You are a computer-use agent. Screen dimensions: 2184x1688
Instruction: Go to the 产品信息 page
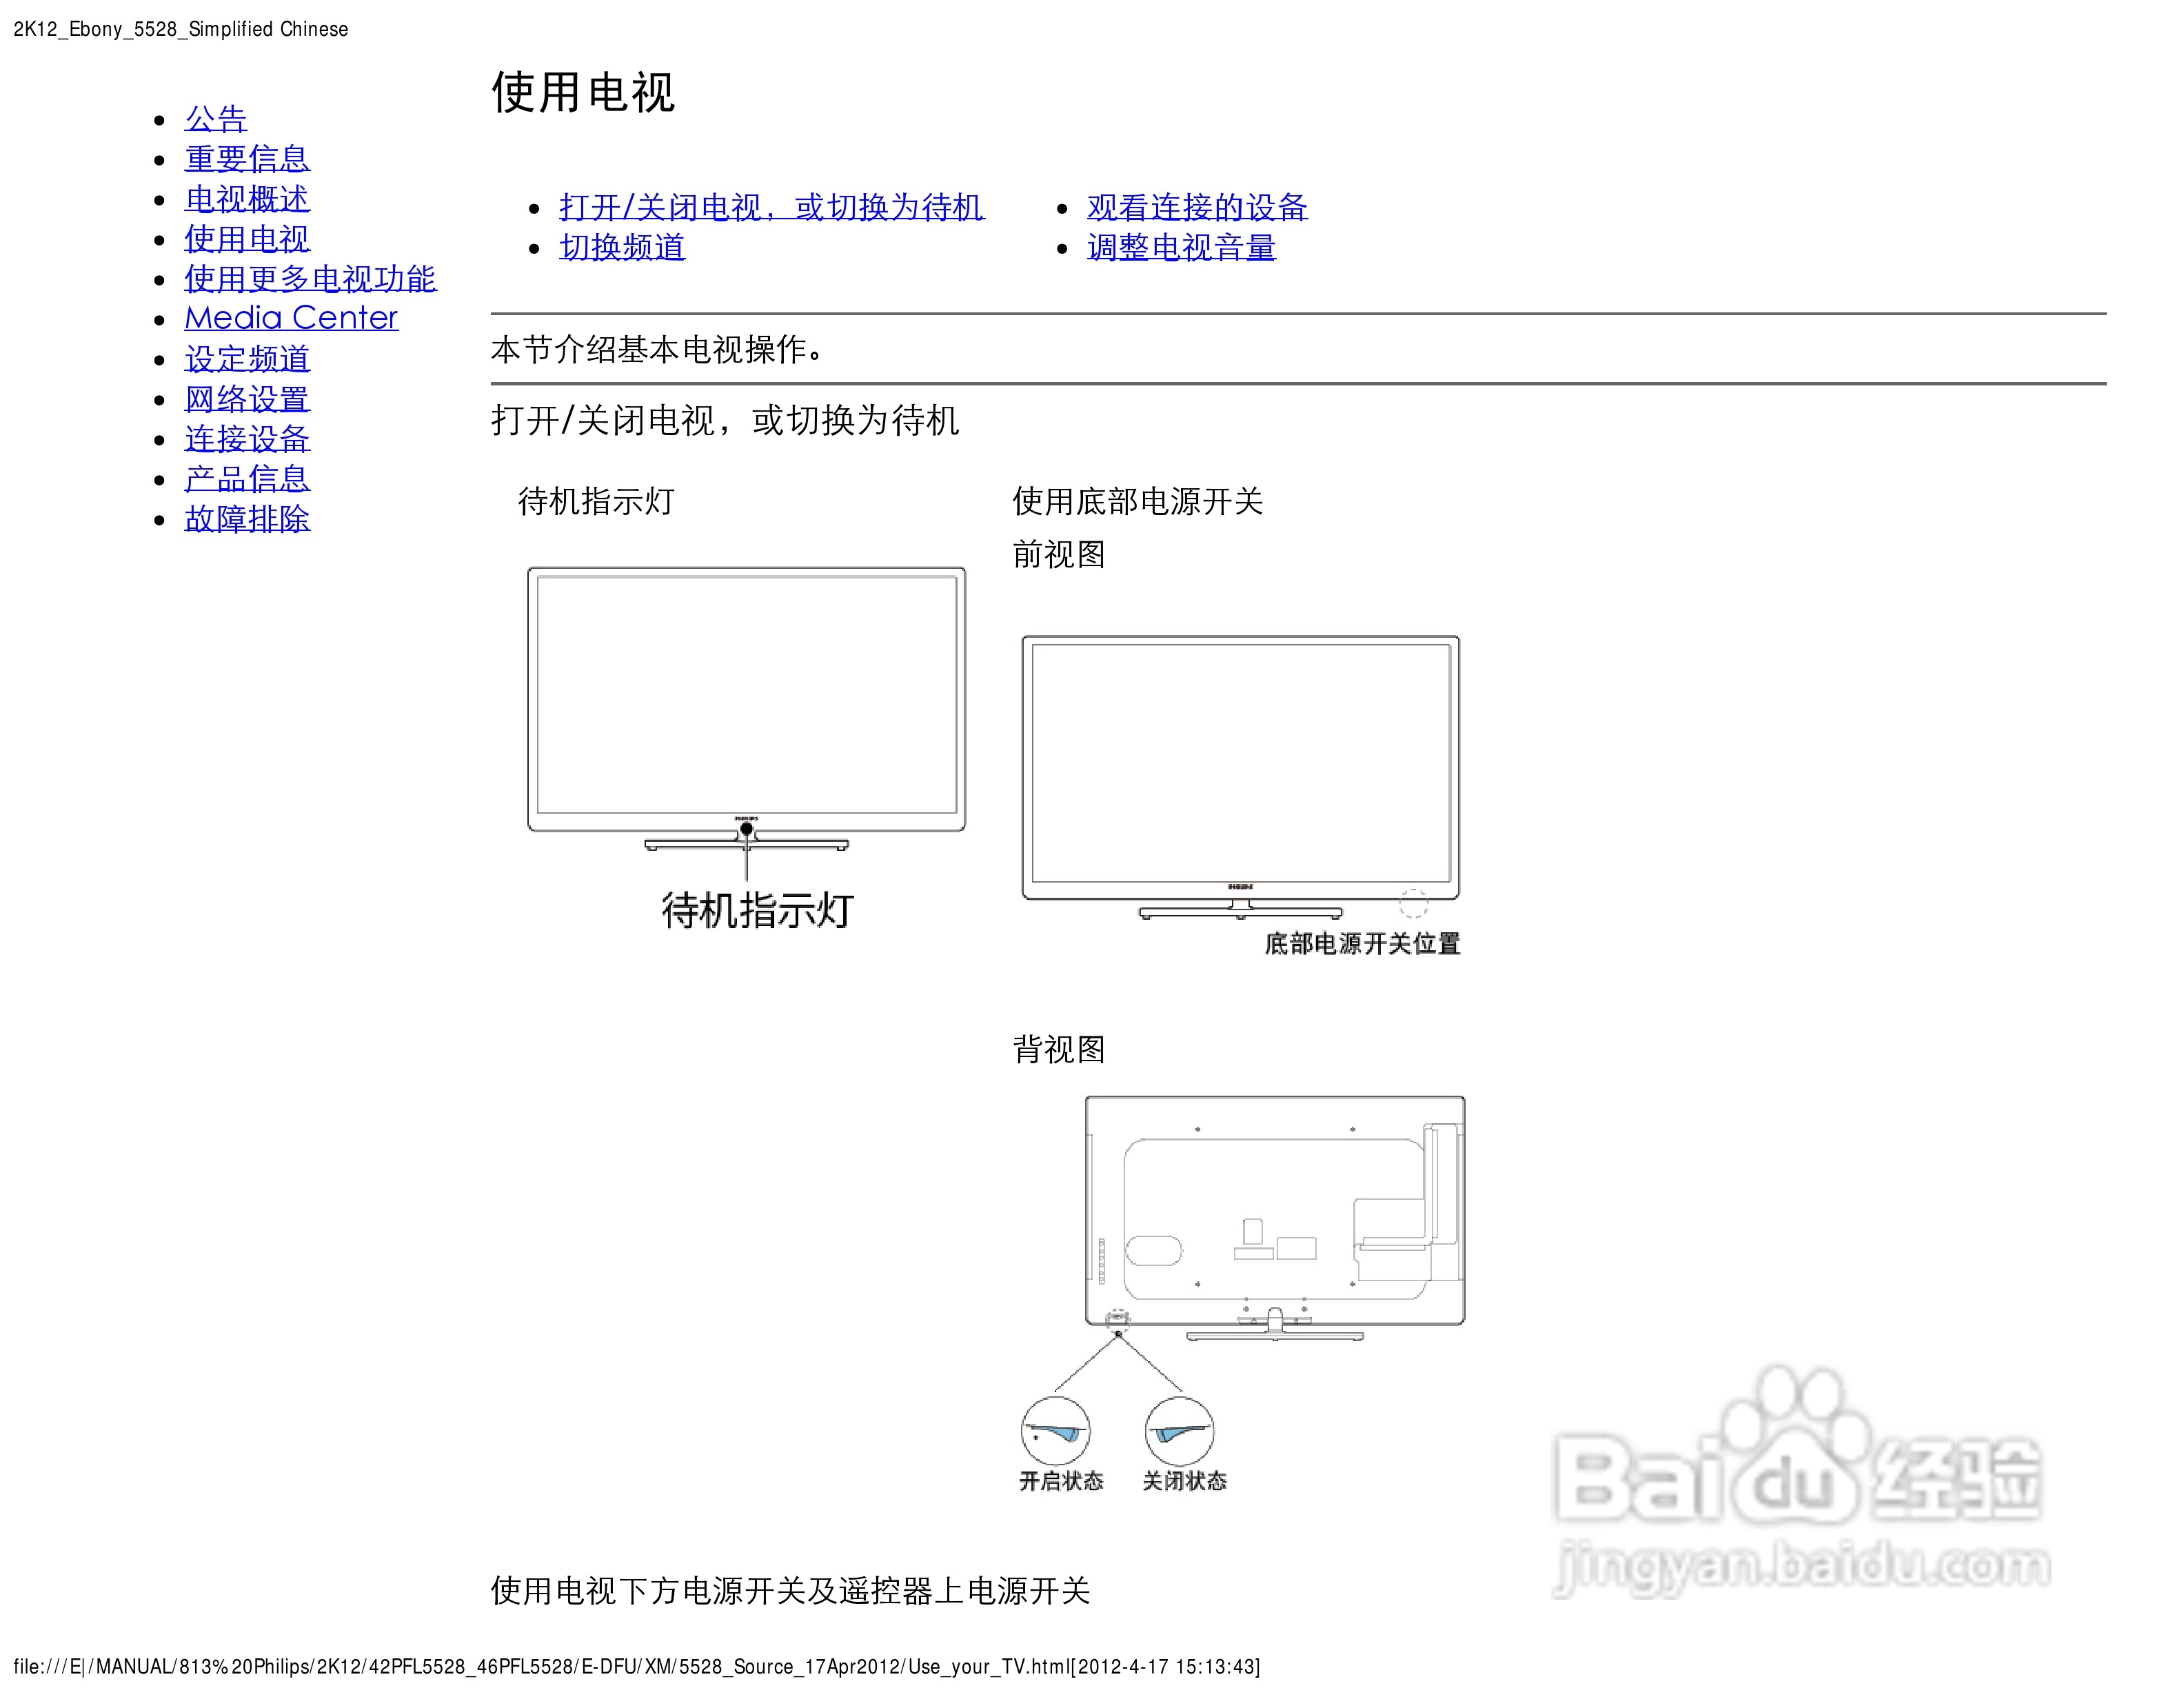click(x=247, y=479)
